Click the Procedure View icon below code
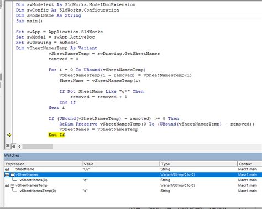262x209 pixels. 8,146
